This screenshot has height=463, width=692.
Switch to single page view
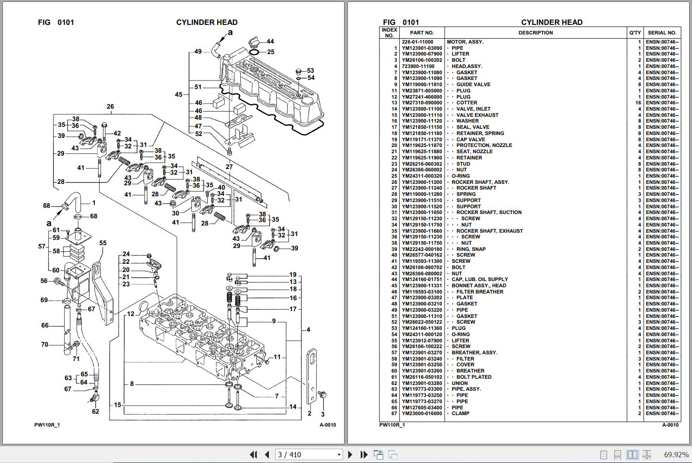tap(603, 454)
